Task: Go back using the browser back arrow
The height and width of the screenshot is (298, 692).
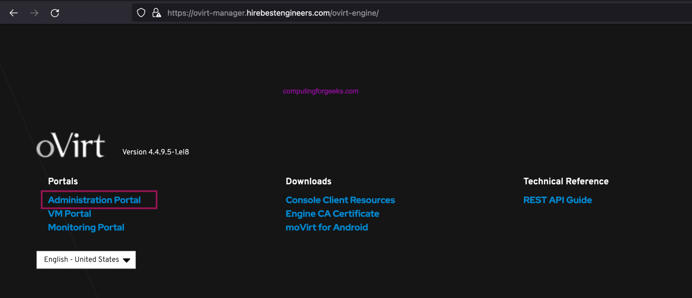Action: (x=14, y=13)
